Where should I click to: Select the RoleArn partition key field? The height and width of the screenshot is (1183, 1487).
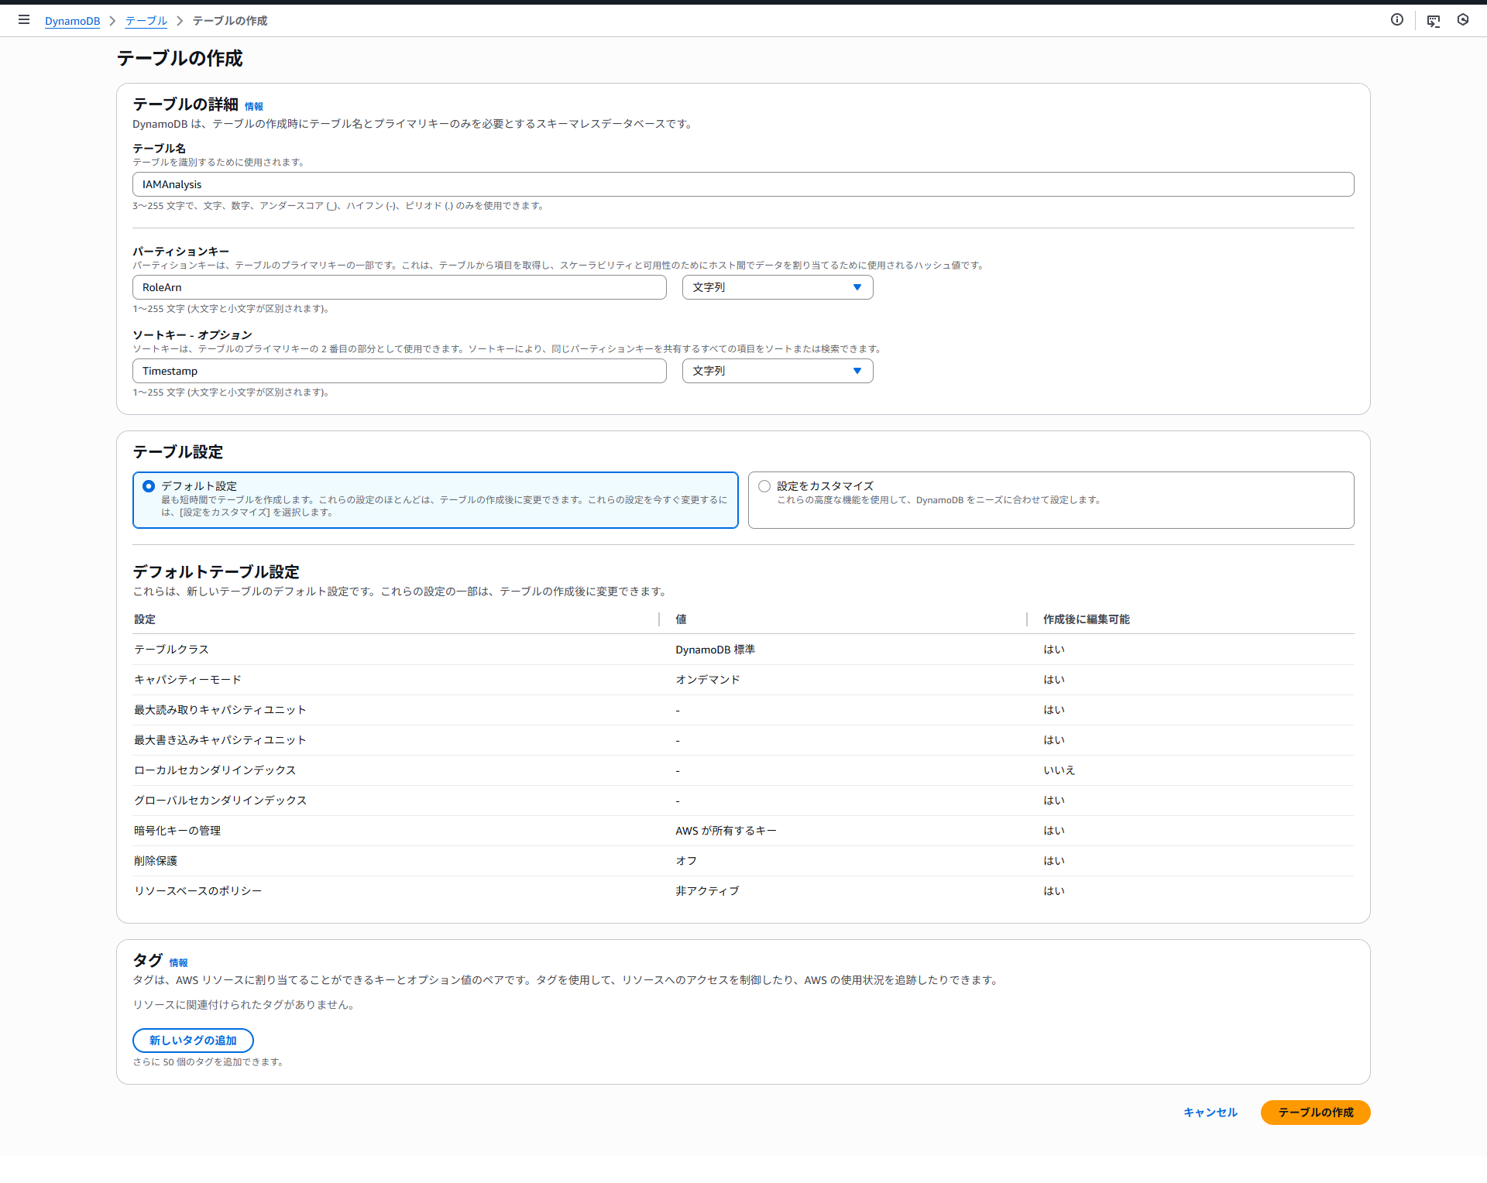tap(399, 286)
